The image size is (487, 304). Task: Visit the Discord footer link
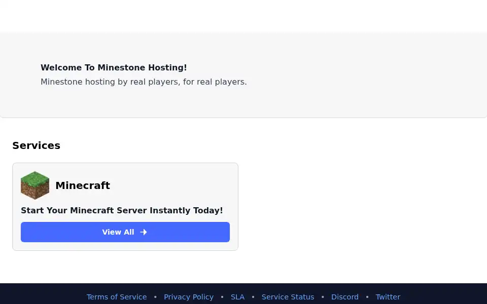[x=345, y=297]
